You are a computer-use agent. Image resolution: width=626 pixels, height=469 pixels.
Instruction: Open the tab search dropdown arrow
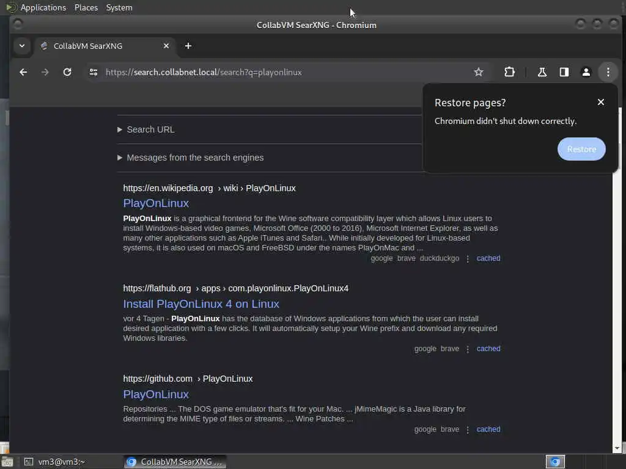click(x=22, y=46)
